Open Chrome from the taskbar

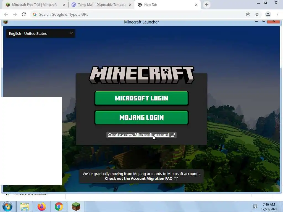click(x=59, y=206)
